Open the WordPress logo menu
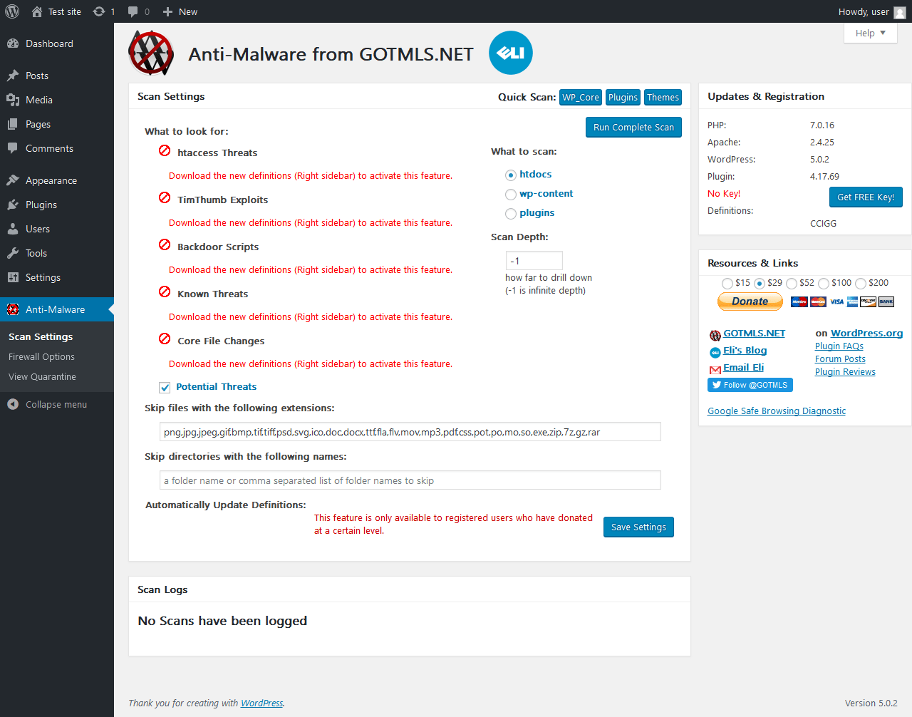 tap(12, 11)
